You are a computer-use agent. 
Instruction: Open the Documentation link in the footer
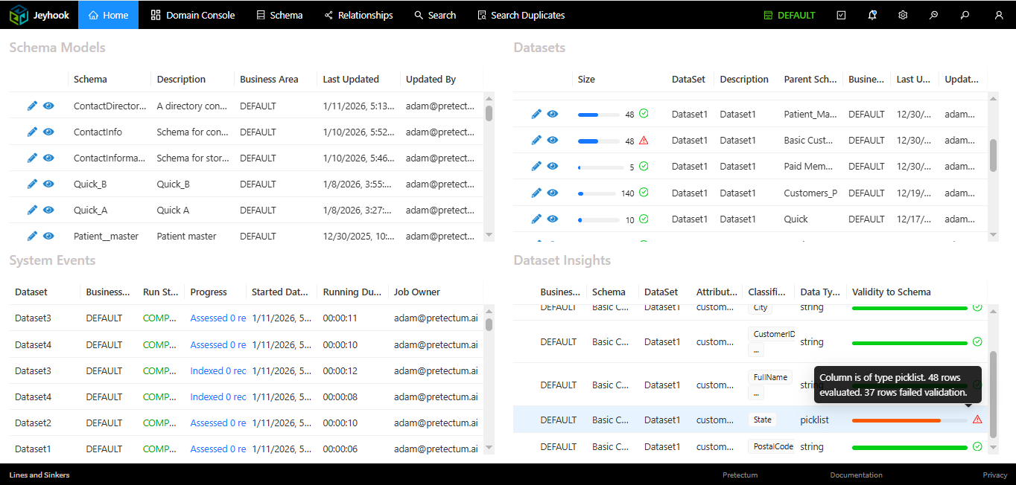pos(856,475)
